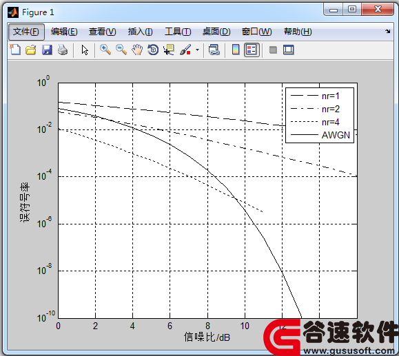Activate the Zoom In magnifier tool

click(x=105, y=50)
